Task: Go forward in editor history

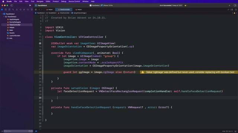Action: (x=42, y=10)
